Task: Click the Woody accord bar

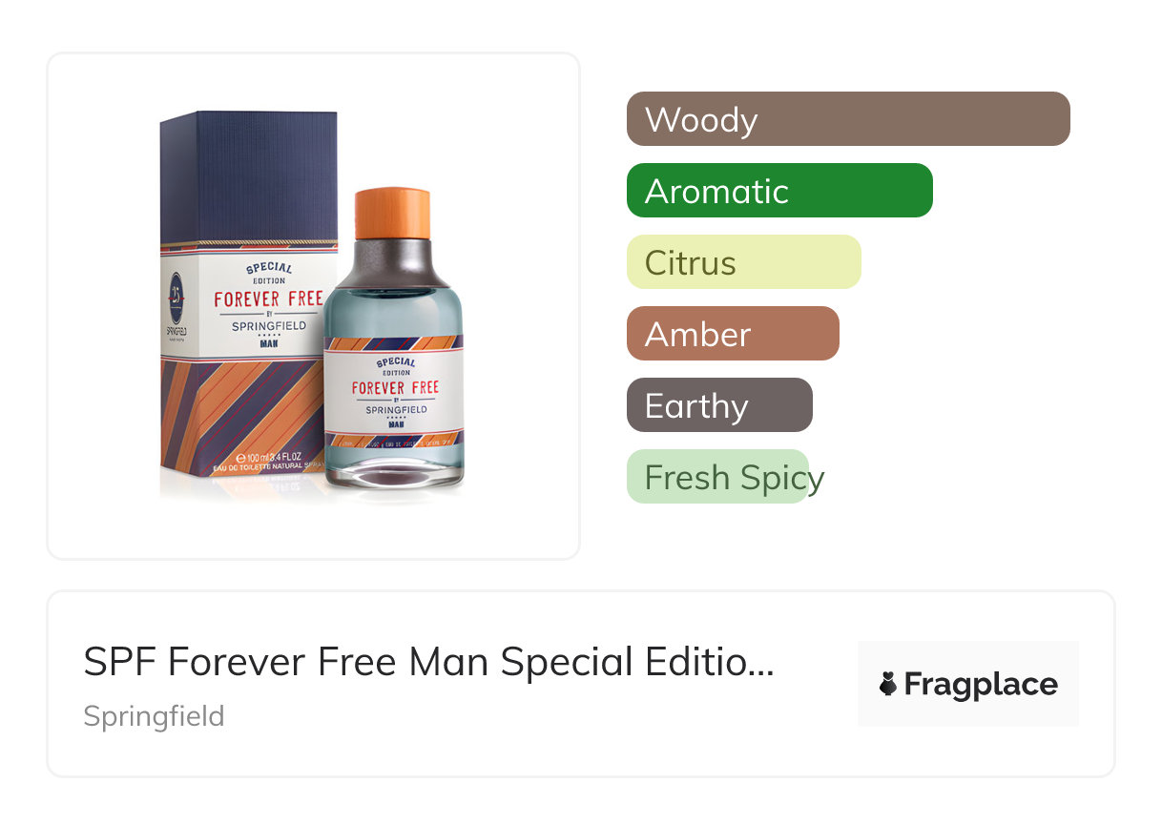Action: click(848, 118)
